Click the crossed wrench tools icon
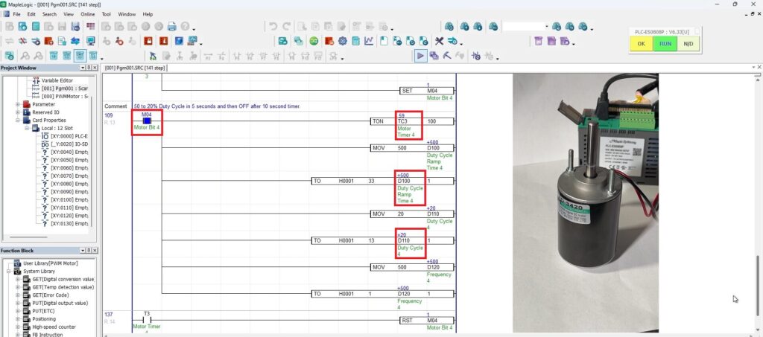Viewport: 763px width, 337px height. tap(439, 41)
